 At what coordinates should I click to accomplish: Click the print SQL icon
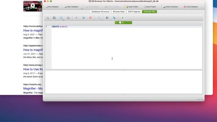68,18
